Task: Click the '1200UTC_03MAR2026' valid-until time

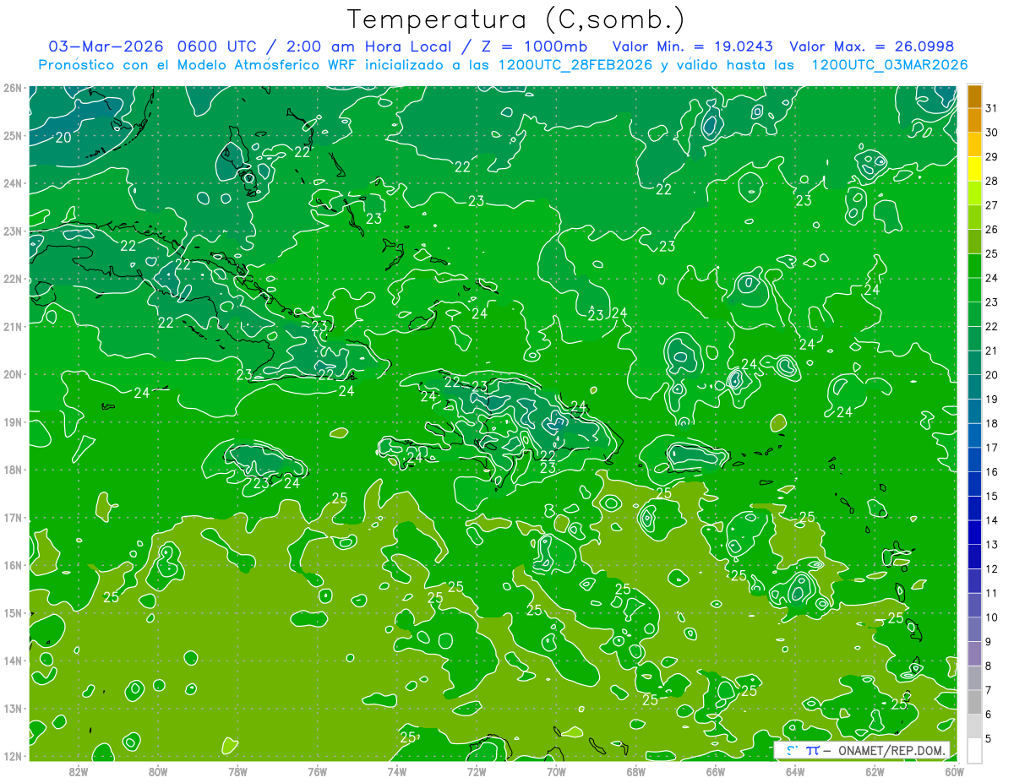Action: point(889,65)
